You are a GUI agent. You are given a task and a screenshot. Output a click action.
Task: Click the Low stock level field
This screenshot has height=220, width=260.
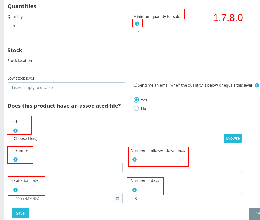click(x=66, y=87)
